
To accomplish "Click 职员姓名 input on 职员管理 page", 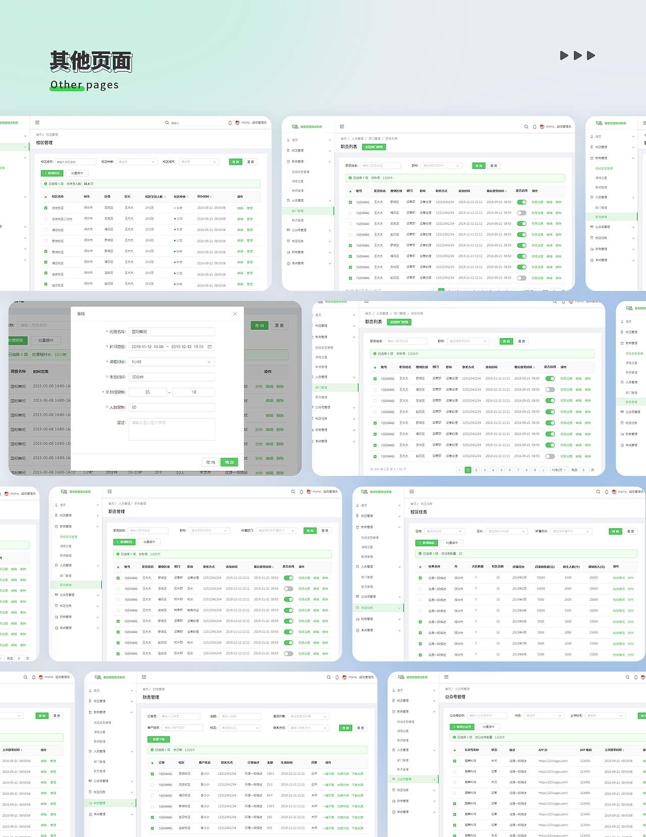I will pos(148,531).
